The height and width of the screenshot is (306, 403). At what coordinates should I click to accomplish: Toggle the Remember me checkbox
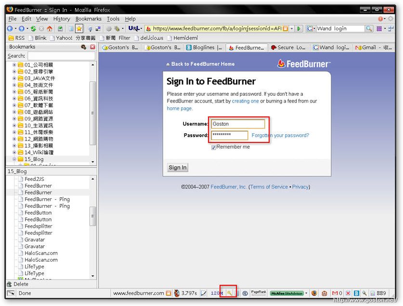213,148
